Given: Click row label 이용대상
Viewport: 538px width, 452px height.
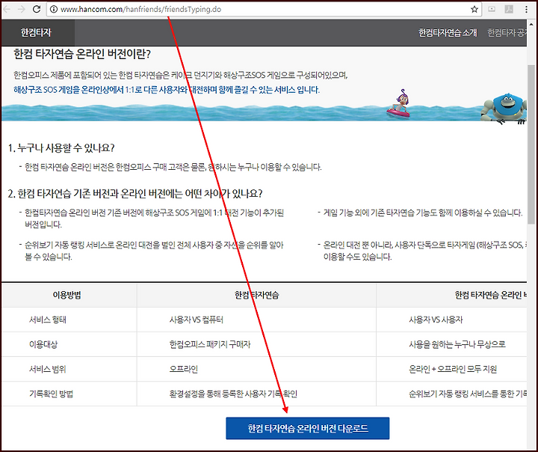Looking at the screenshot, I should [x=43, y=344].
